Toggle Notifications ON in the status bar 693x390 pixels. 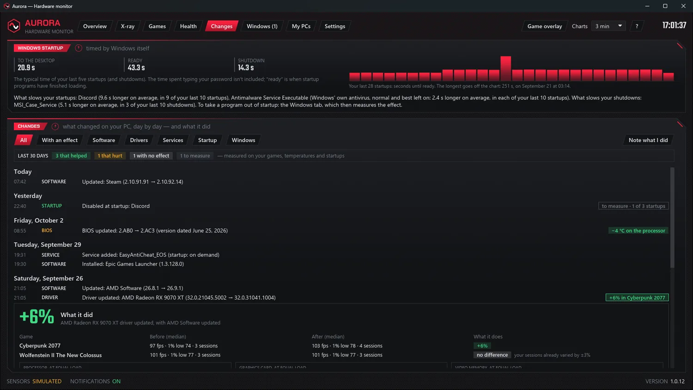(x=95, y=382)
